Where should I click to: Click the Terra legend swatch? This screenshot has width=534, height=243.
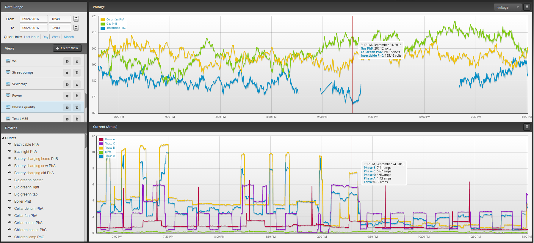coord(101,152)
